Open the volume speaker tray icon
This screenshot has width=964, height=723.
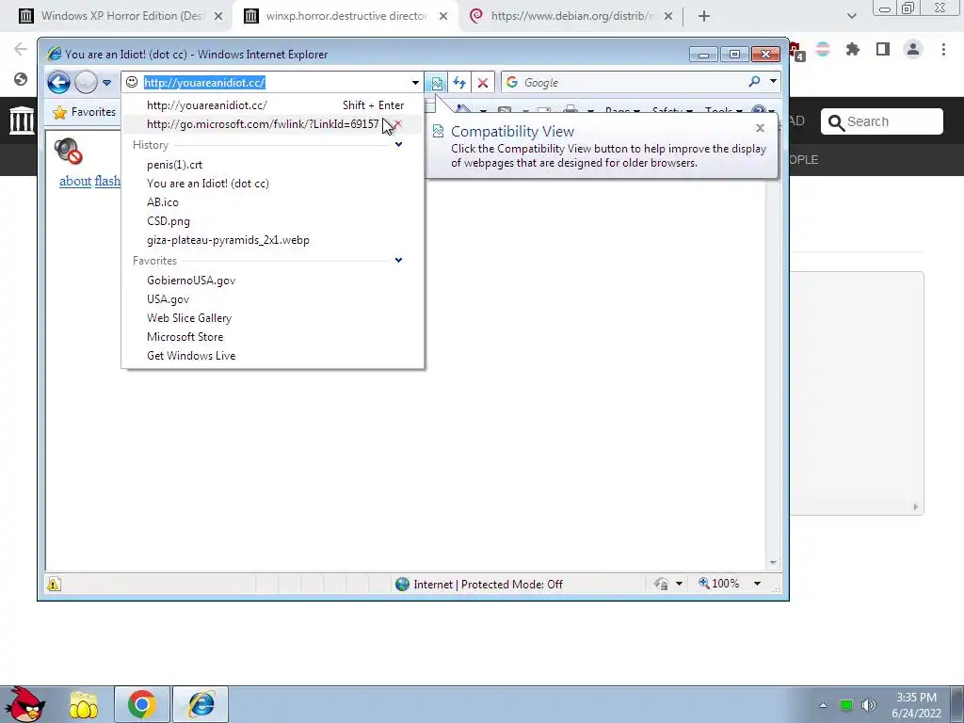point(868,705)
